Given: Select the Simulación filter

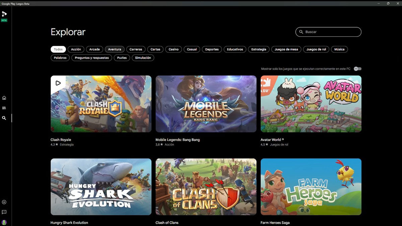Looking at the screenshot, I should click(x=143, y=58).
